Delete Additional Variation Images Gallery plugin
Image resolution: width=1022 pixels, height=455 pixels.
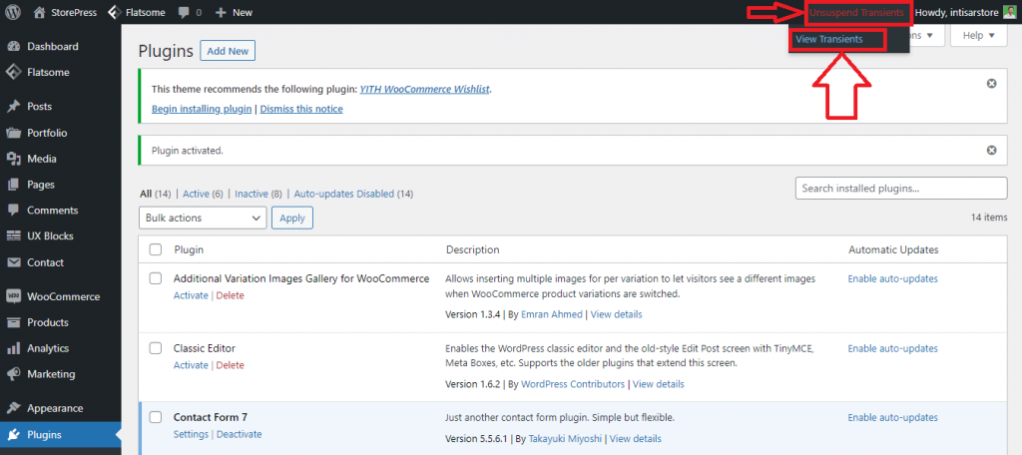231,295
